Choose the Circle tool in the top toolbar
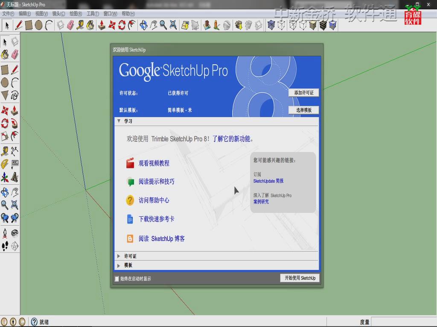The height and width of the screenshot is (327, 437). point(39,25)
